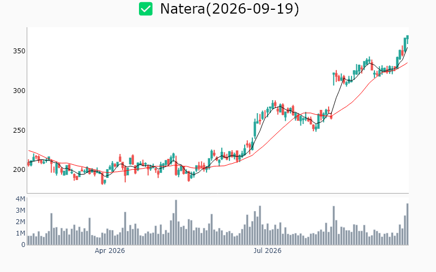436x272 pixels.
Task: Click the gap-up candlestick near 320 in August
Action: (x=334, y=79)
